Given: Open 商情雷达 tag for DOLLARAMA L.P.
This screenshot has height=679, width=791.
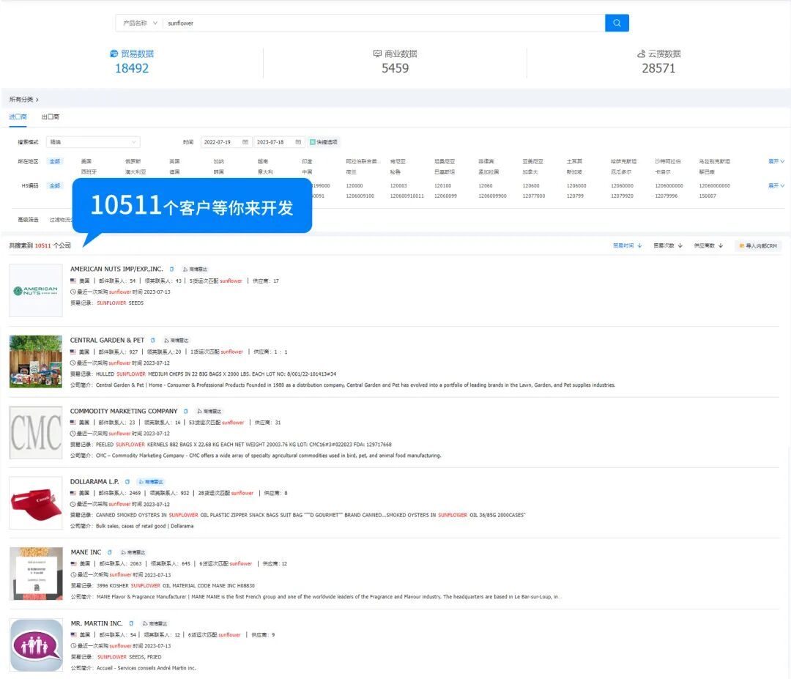Looking at the screenshot, I should pyautogui.click(x=151, y=482).
